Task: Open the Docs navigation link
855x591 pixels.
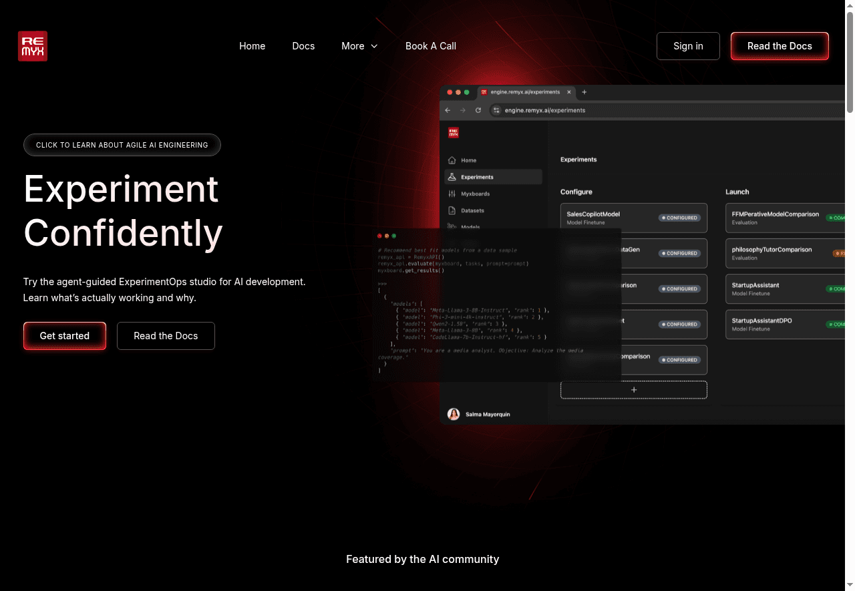Action: (303, 46)
